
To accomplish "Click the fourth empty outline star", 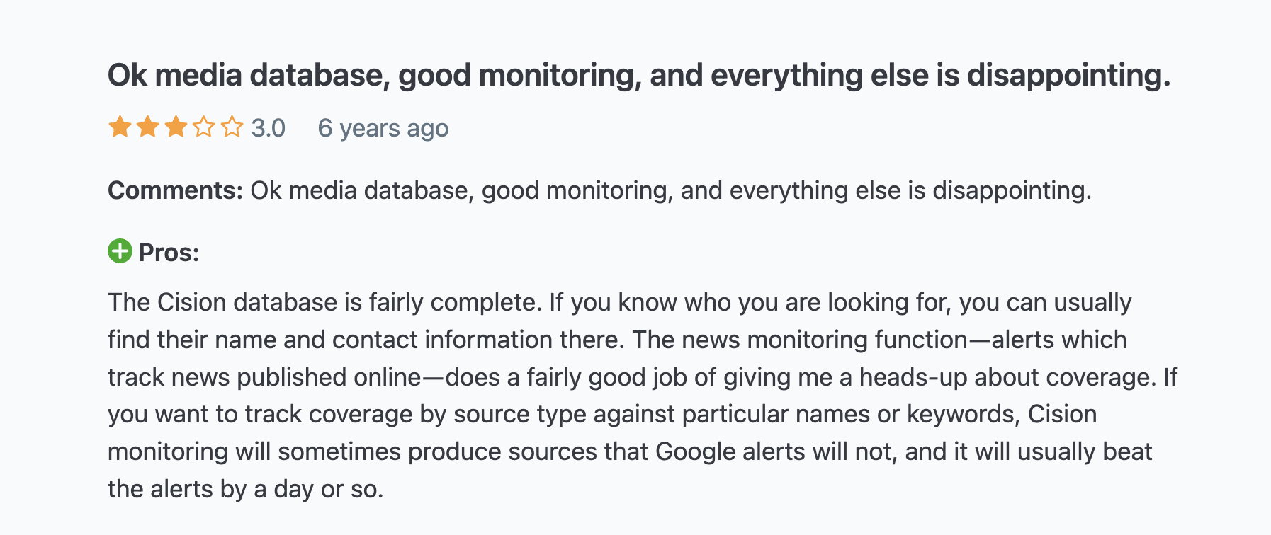I will point(203,127).
